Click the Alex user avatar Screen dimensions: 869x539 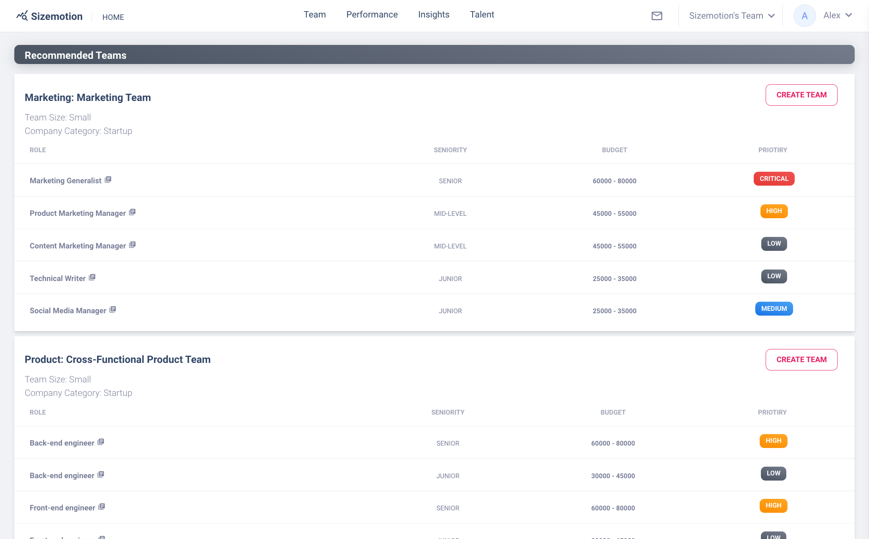click(x=804, y=16)
